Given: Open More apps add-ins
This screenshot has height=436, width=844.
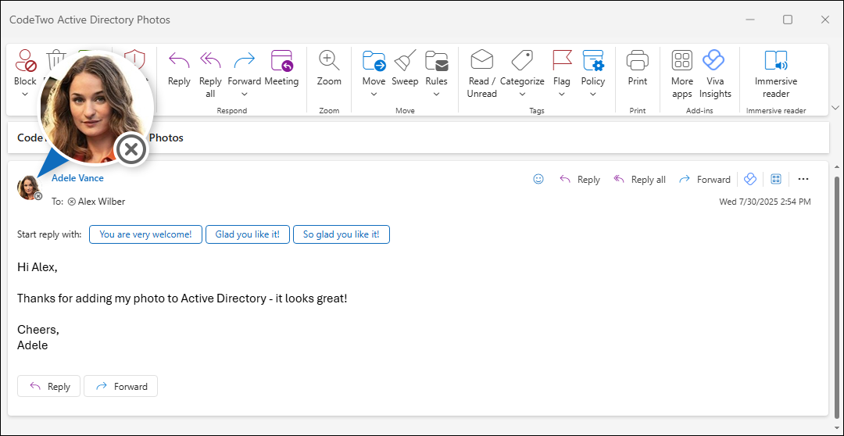Looking at the screenshot, I should tap(682, 73).
